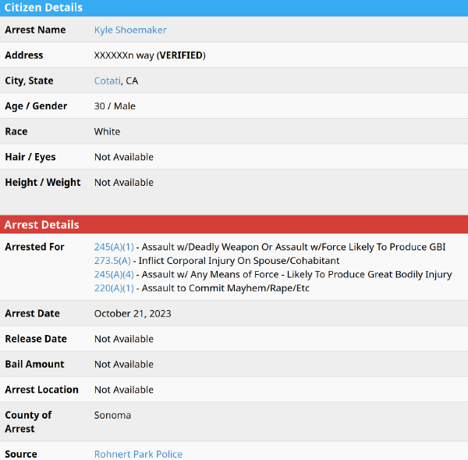The width and height of the screenshot is (468, 460).
Task: Select 'Assault to Commit Mayhem/Rape/Etc' description
Action: [225, 288]
